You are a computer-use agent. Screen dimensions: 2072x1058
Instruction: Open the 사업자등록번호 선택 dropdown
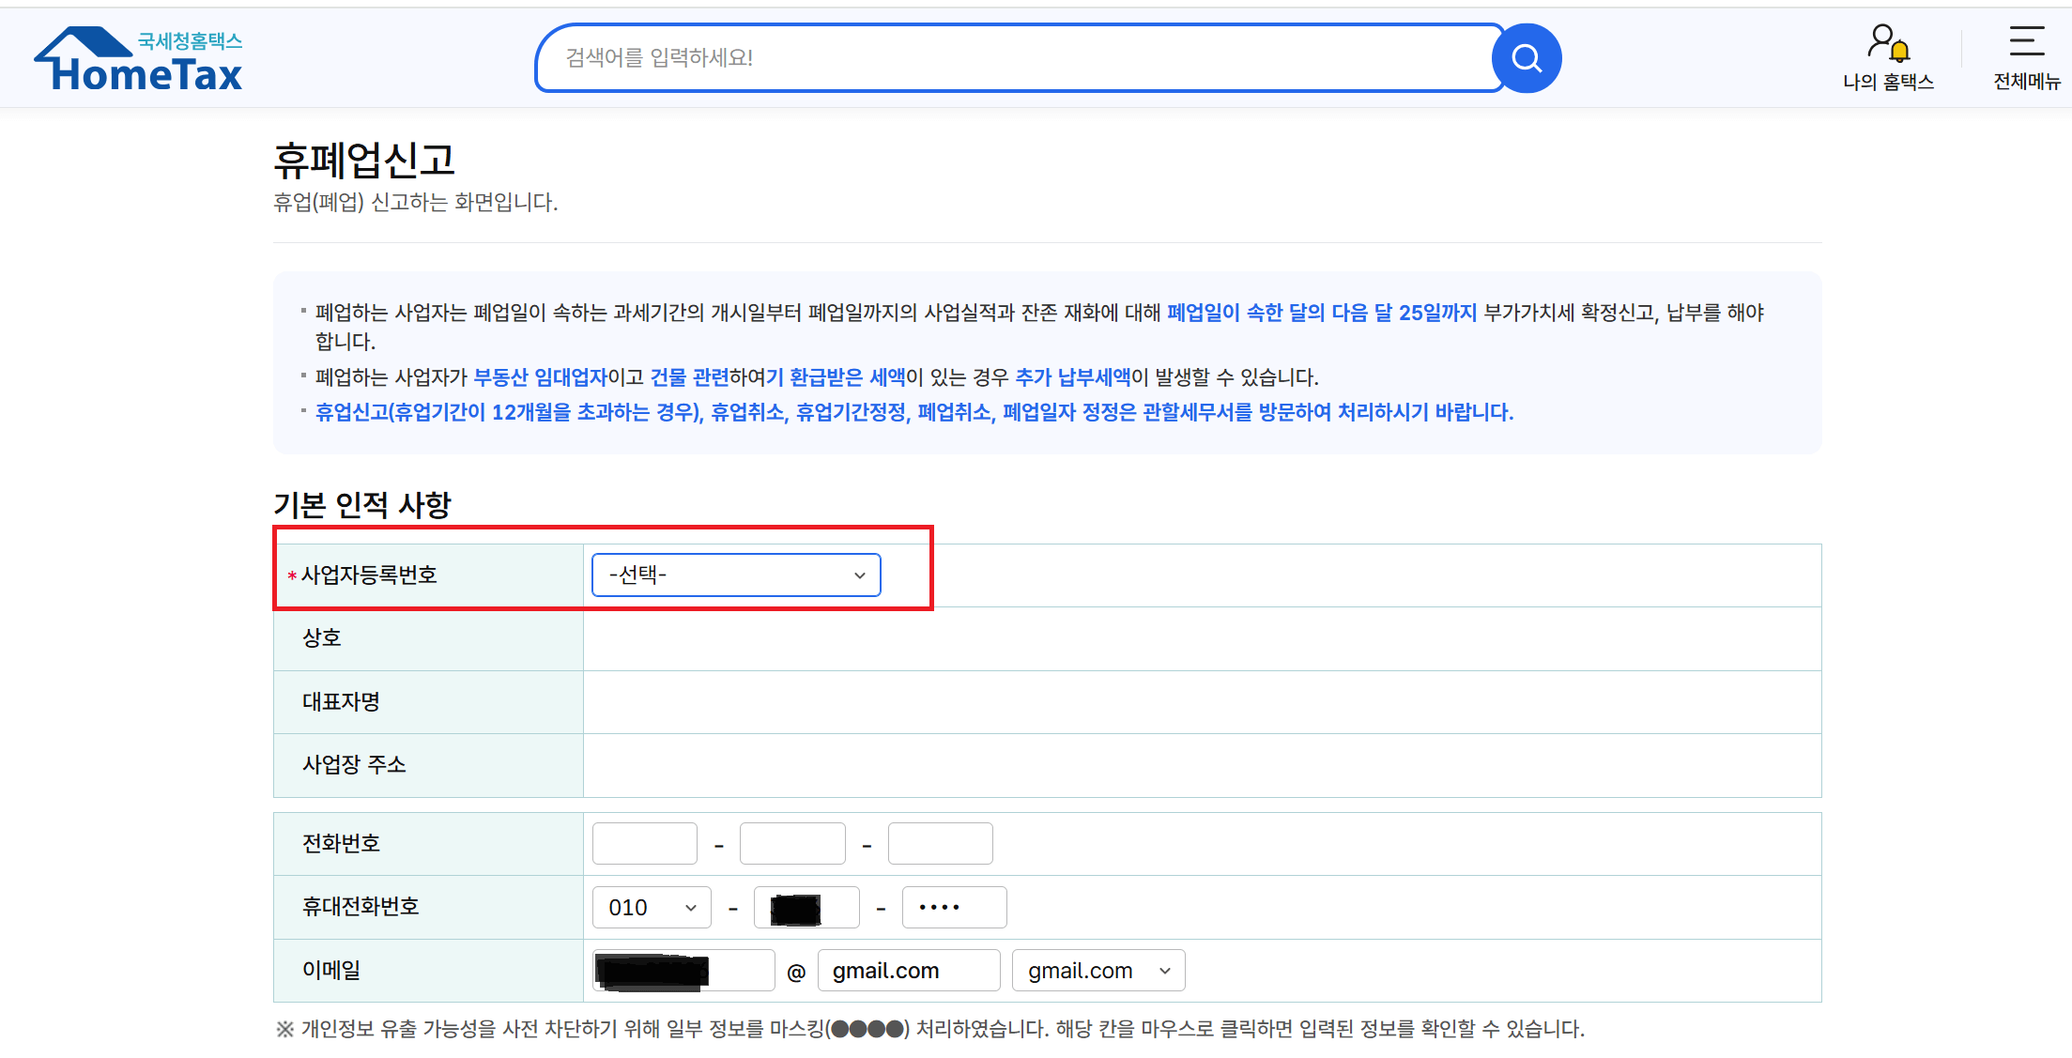736,575
